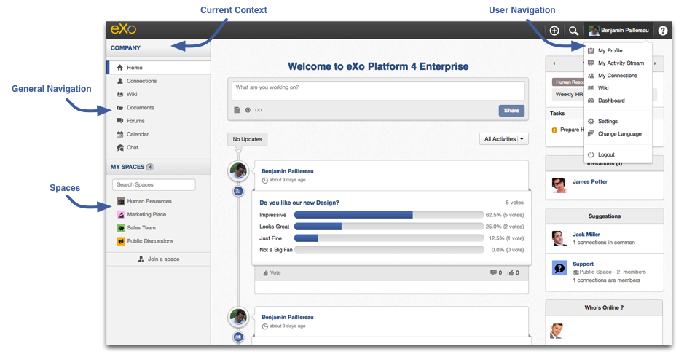Click Jack Miller's avatar photo
The height and width of the screenshot is (357, 684).
click(559, 238)
